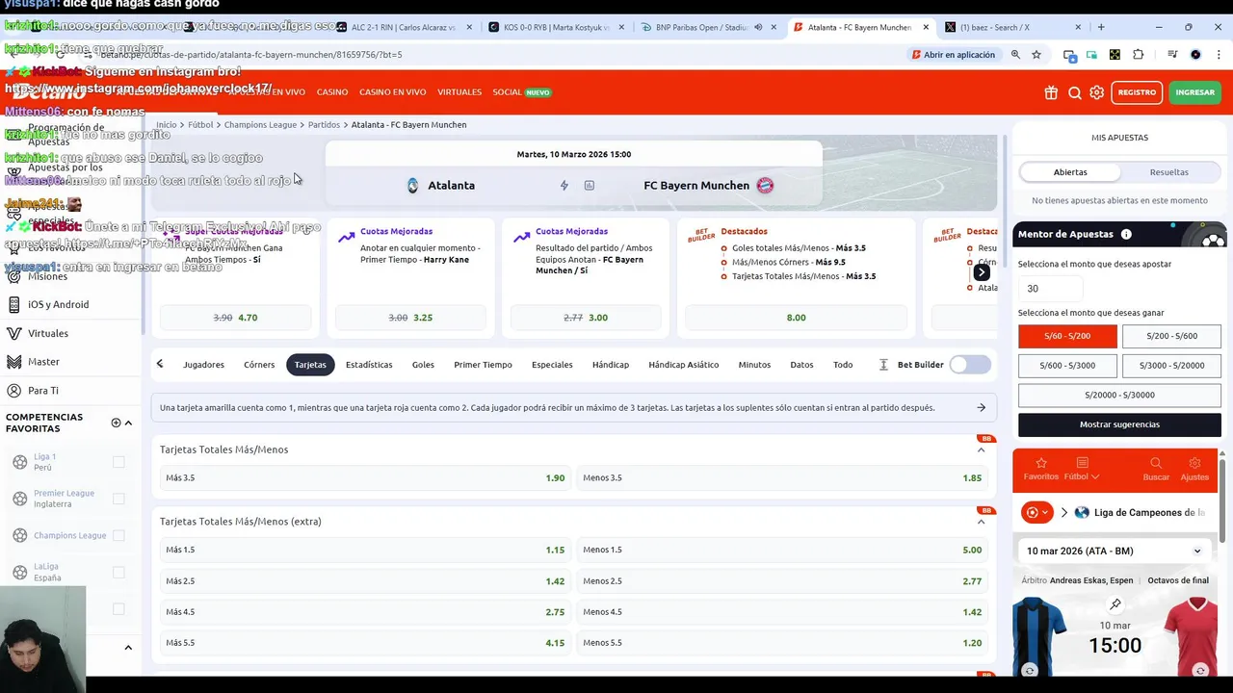Click the browser zoom magnifier icon
The width and height of the screenshot is (1233, 693).
1015,55
